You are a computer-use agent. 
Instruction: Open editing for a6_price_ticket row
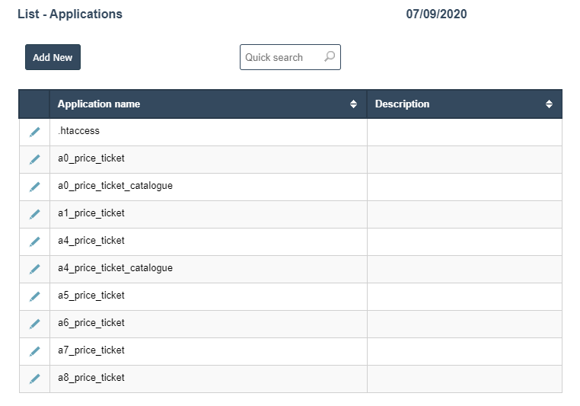(x=34, y=324)
